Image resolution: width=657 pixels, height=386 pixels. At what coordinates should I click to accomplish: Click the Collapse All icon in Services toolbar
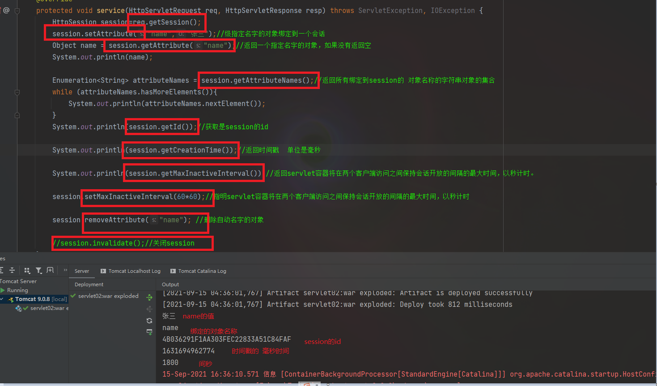tap(12, 270)
